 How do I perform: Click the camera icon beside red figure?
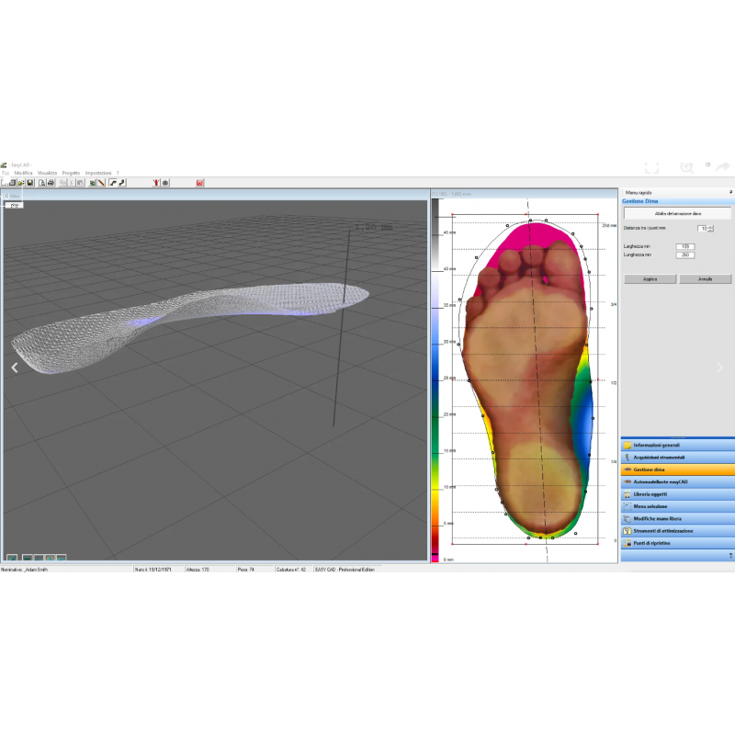165,183
